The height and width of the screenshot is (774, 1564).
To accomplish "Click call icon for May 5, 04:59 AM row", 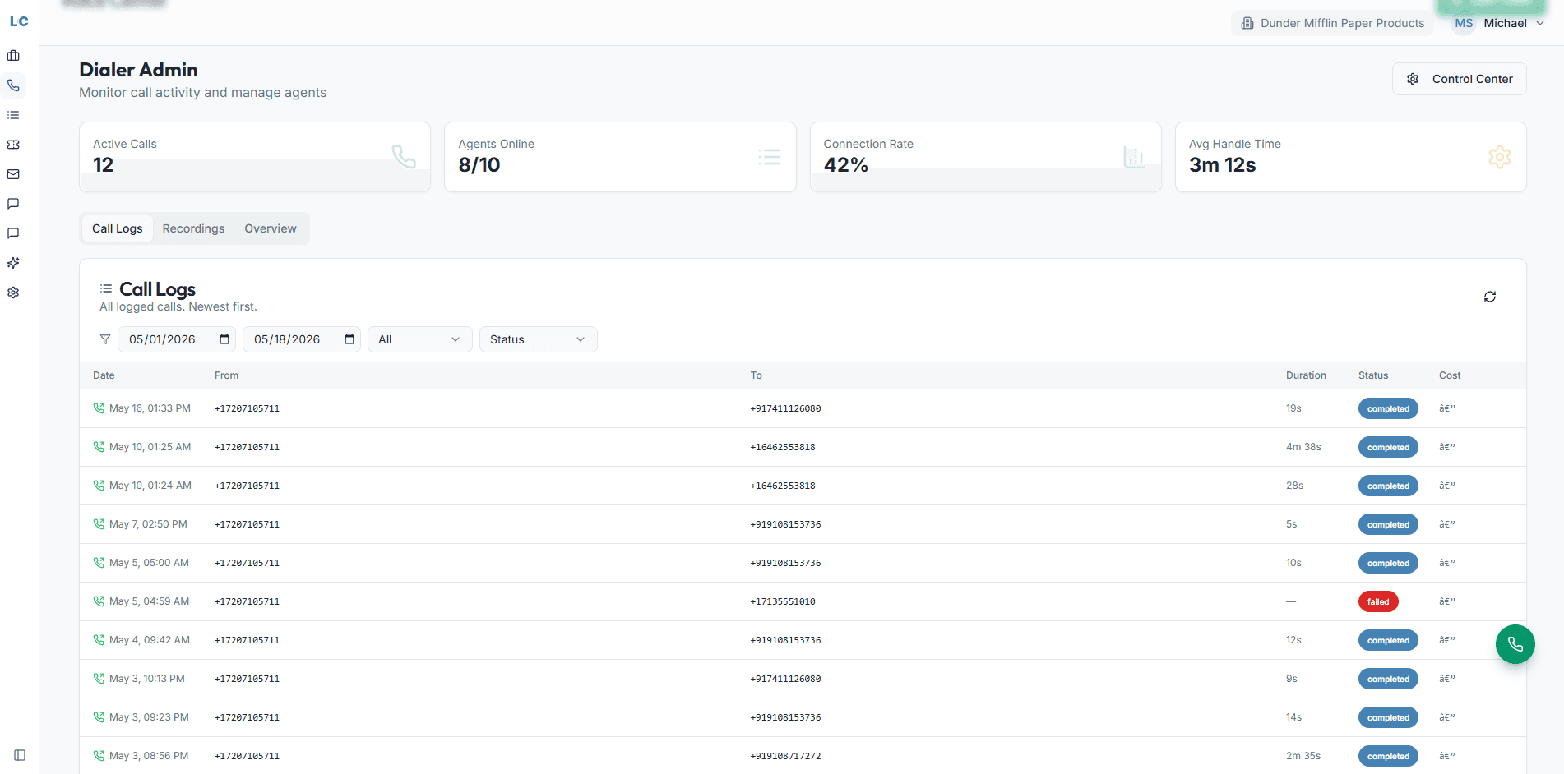I will pos(99,601).
